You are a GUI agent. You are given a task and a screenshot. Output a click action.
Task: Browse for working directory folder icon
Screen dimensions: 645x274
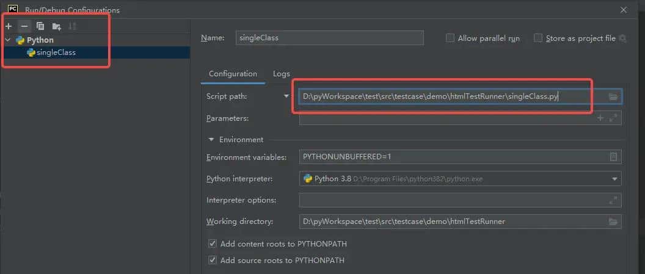tap(613, 222)
